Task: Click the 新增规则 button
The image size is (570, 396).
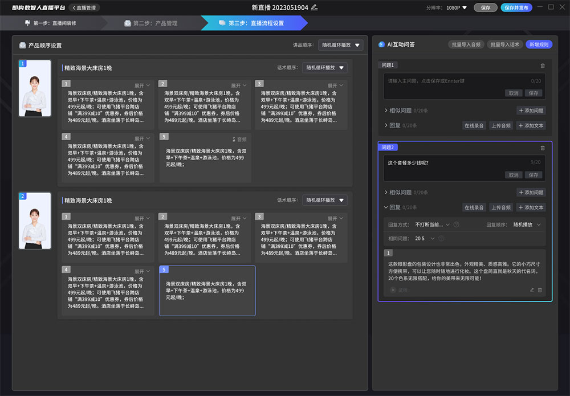Action: click(x=539, y=44)
